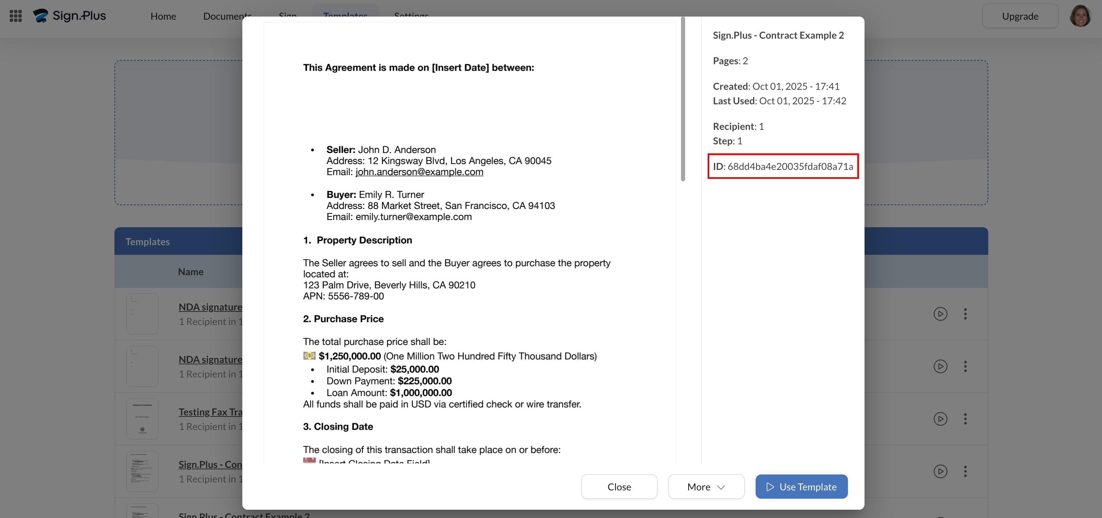
Task: Open options menu for Testing Fax row
Action: [x=965, y=419]
